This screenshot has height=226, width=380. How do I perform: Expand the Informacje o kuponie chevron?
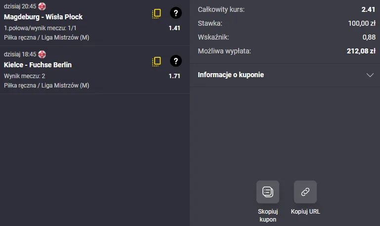click(x=370, y=75)
